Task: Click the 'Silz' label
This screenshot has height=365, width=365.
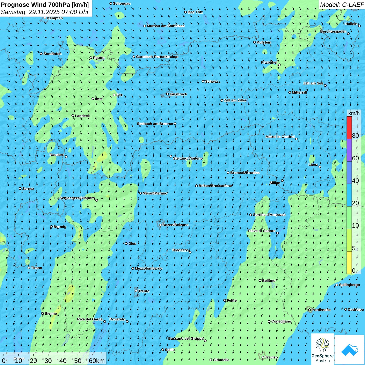Action: pos(119,95)
